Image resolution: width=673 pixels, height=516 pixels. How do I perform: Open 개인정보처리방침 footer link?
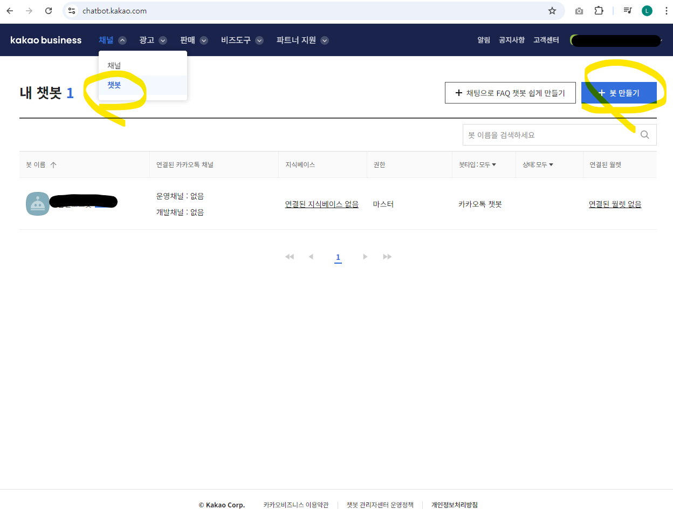(455, 505)
